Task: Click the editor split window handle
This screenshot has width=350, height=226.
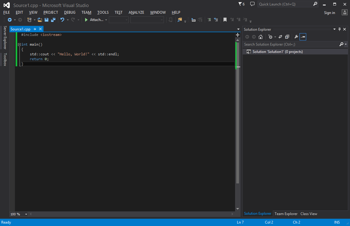Action: 238,35
